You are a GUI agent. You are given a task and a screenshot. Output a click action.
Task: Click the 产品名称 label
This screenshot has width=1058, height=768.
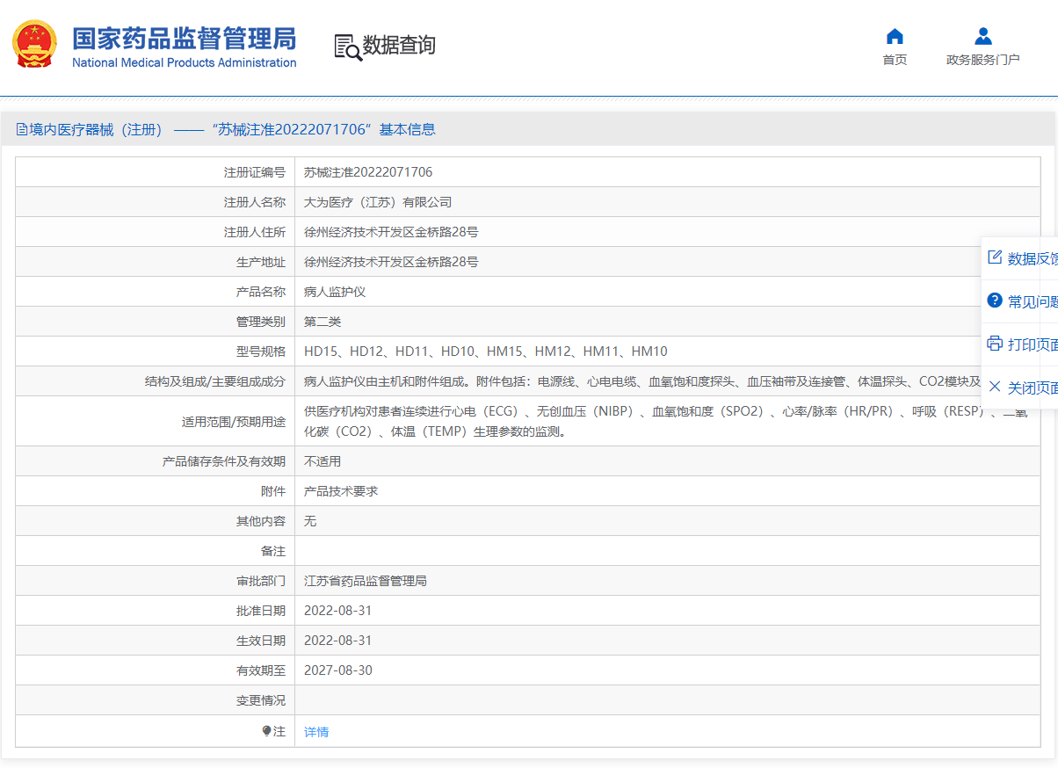(x=261, y=292)
